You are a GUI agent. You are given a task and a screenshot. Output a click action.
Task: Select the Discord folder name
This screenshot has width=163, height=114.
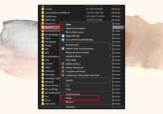48,27
